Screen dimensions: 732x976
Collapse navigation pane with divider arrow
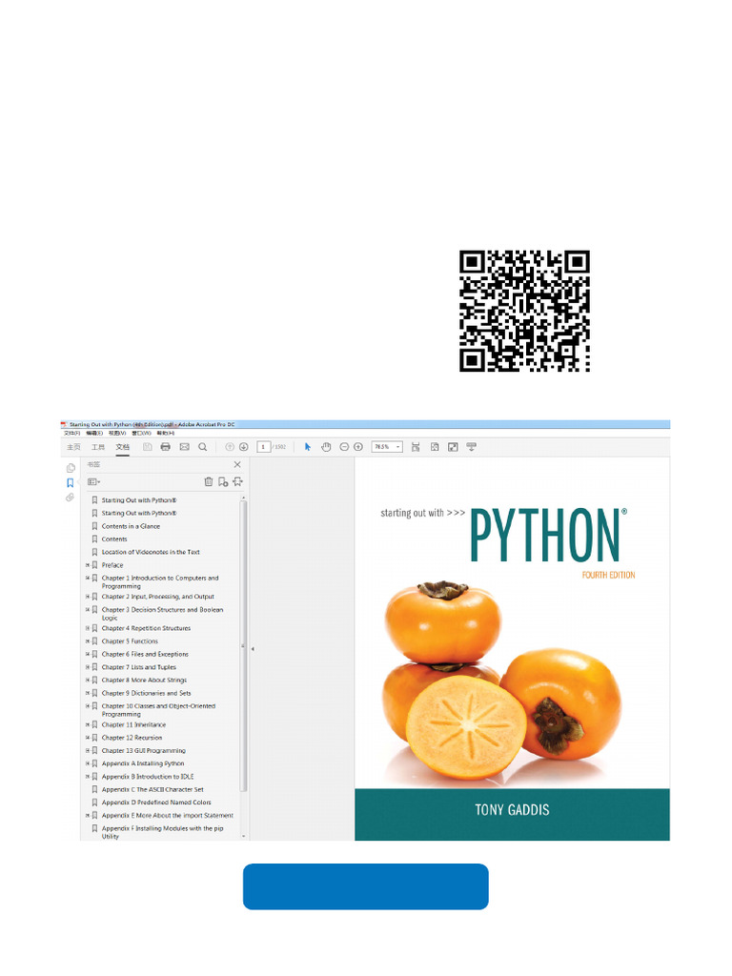click(253, 648)
